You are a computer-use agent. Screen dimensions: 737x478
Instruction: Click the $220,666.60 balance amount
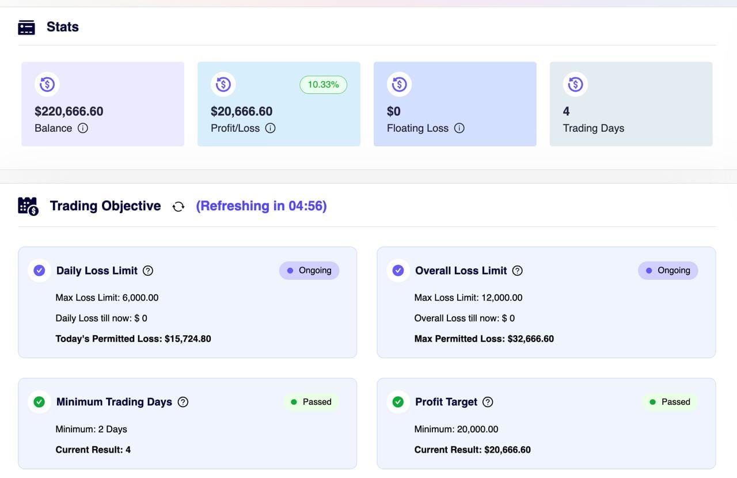[x=69, y=111]
